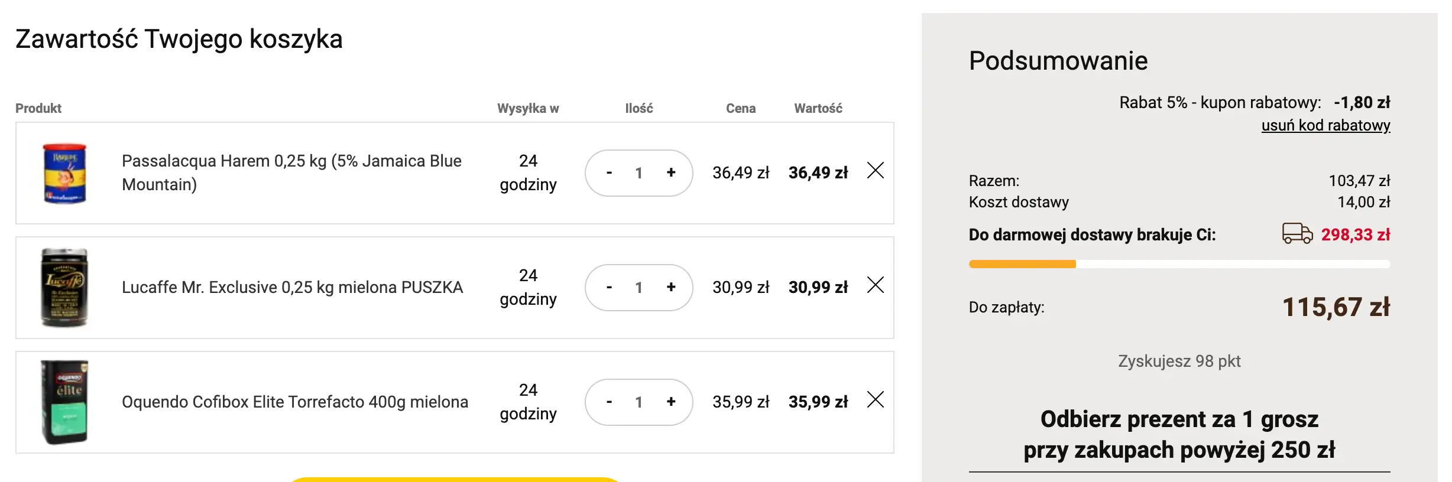This screenshot has width=1452, height=482.
Task: Open the Passalacqua Harem product page
Action: (x=291, y=172)
